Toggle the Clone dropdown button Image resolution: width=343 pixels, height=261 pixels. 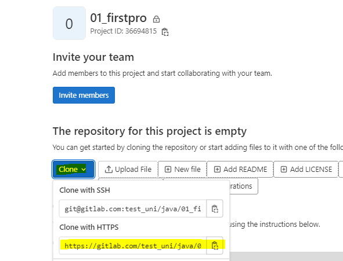click(73, 169)
